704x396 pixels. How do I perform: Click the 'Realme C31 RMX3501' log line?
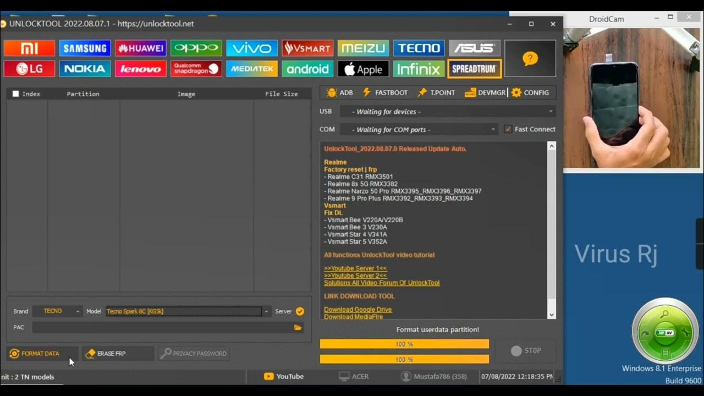tap(359, 177)
